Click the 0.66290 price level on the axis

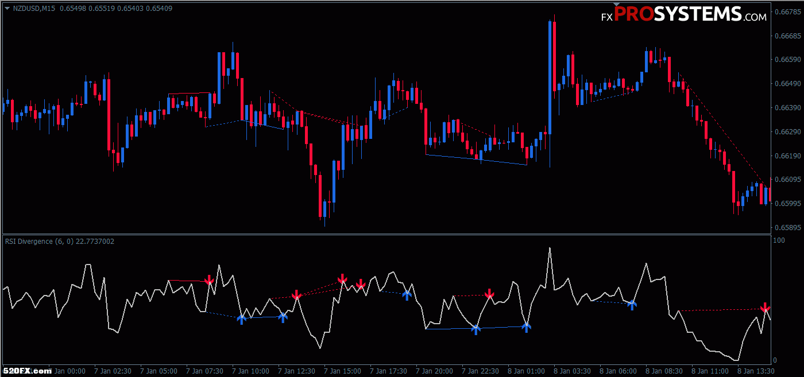pos(787,131)
